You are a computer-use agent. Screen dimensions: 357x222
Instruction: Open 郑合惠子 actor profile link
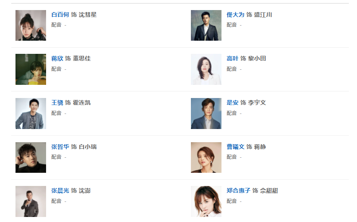[239, 191]
